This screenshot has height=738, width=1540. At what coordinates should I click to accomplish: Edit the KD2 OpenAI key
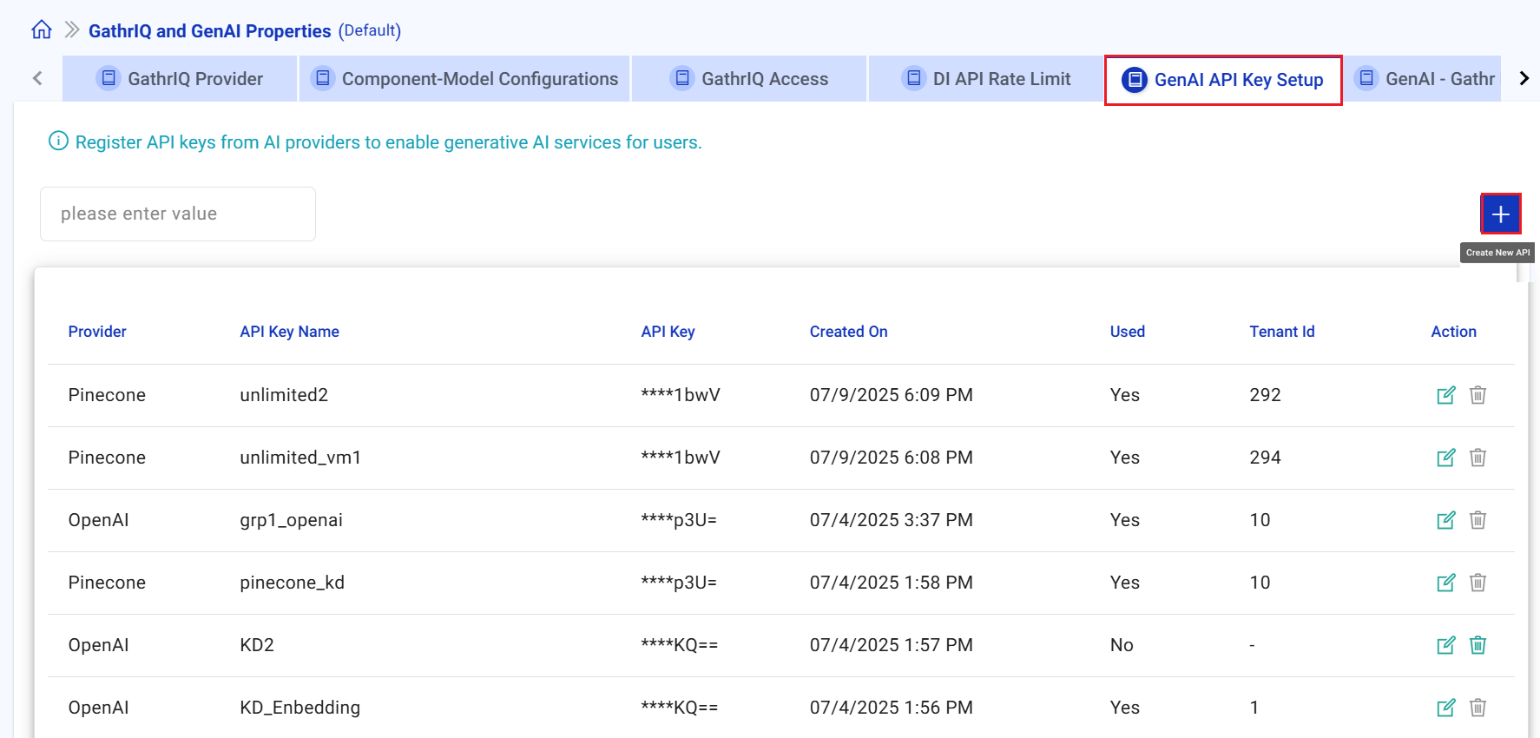1445,646
